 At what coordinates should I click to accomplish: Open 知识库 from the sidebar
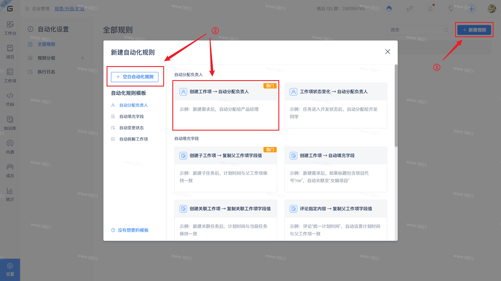click(x=10, y=123)
